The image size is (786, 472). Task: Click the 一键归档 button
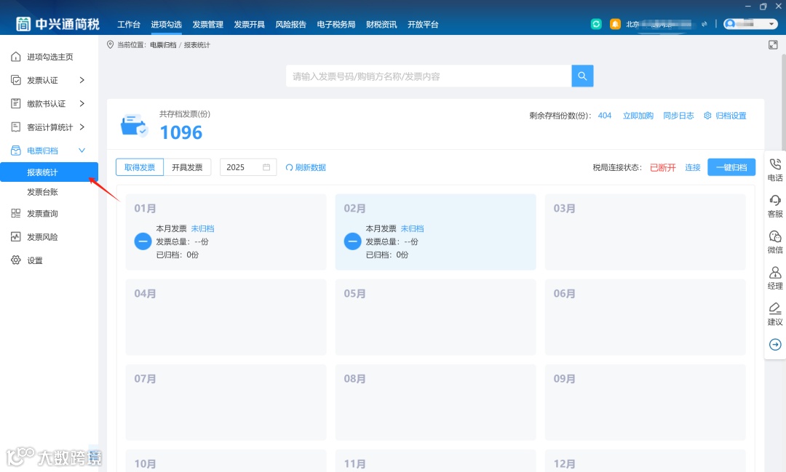[x=731, y=167]
